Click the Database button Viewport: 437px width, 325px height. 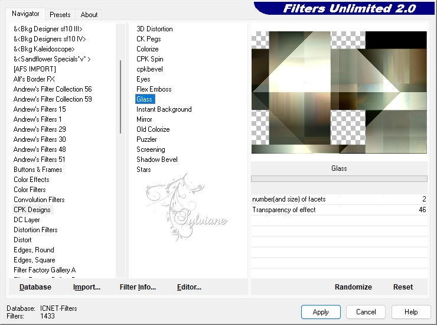35,287
